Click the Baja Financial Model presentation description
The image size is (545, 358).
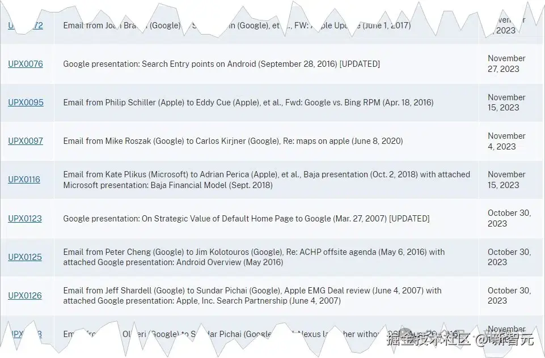(267, 180)
